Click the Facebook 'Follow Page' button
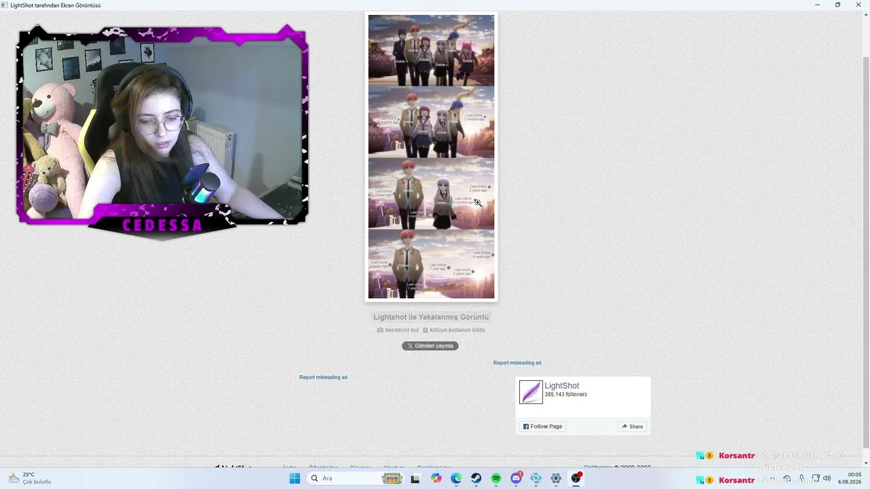The image size is (870, 489). (543, 427)
